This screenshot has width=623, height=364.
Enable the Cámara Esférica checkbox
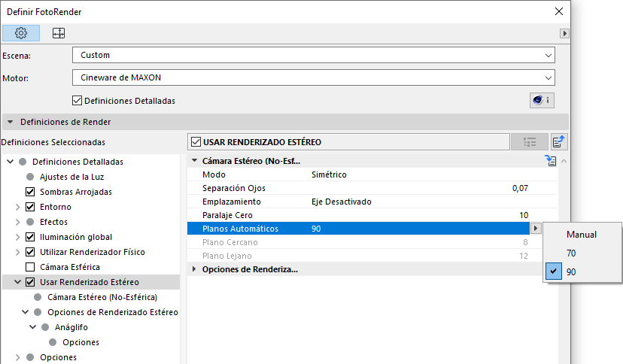pyautogui.click(x=30, y=267)
